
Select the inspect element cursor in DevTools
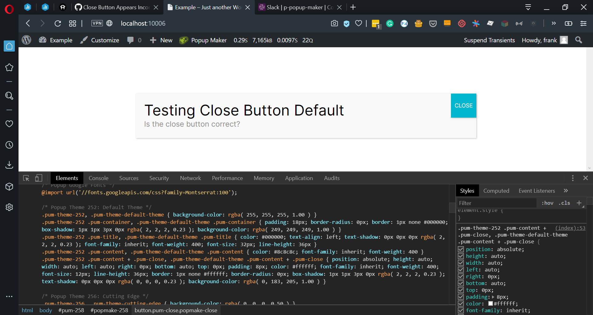coord(26,178)
